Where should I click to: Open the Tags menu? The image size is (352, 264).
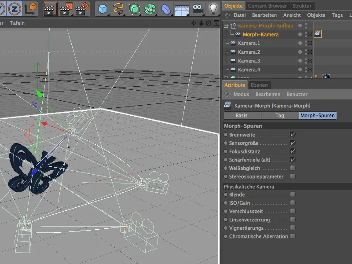coord(337,15)
